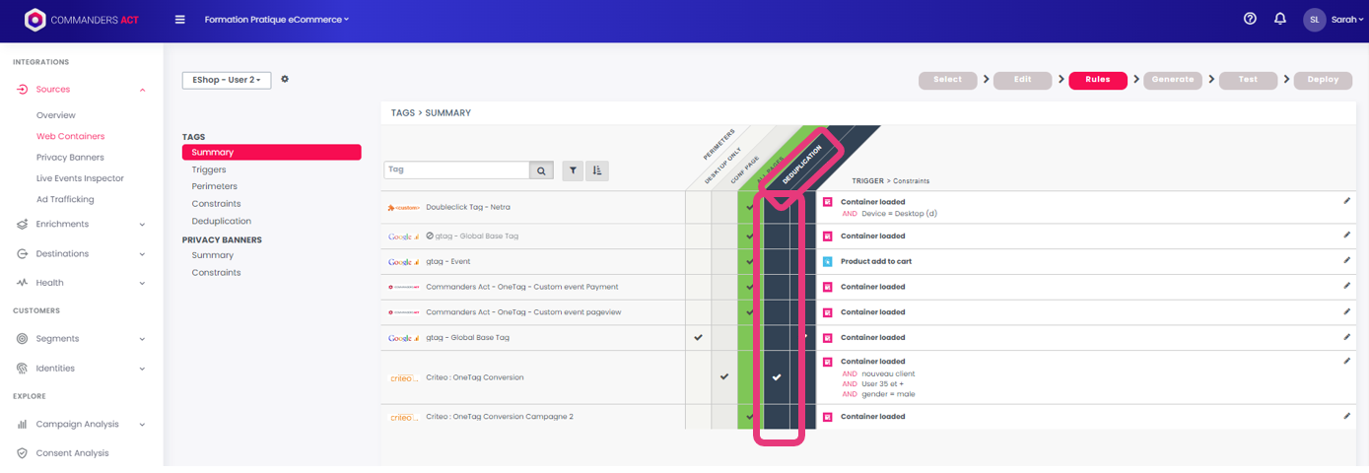Screen dimensions: 1369x473
Task: Open Live Events Inspector link
Action: pos(80,178)
